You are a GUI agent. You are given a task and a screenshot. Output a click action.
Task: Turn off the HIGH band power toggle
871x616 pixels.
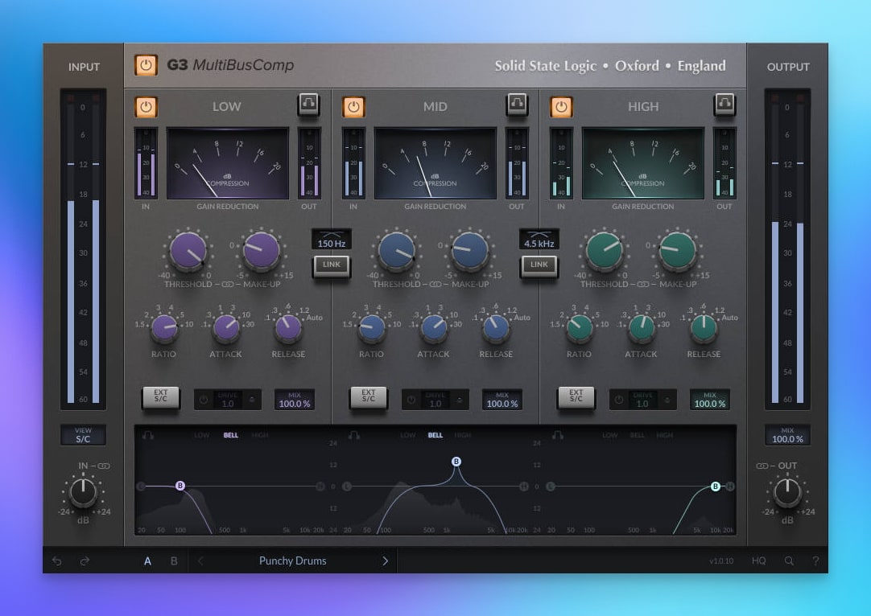click(562, 107)
